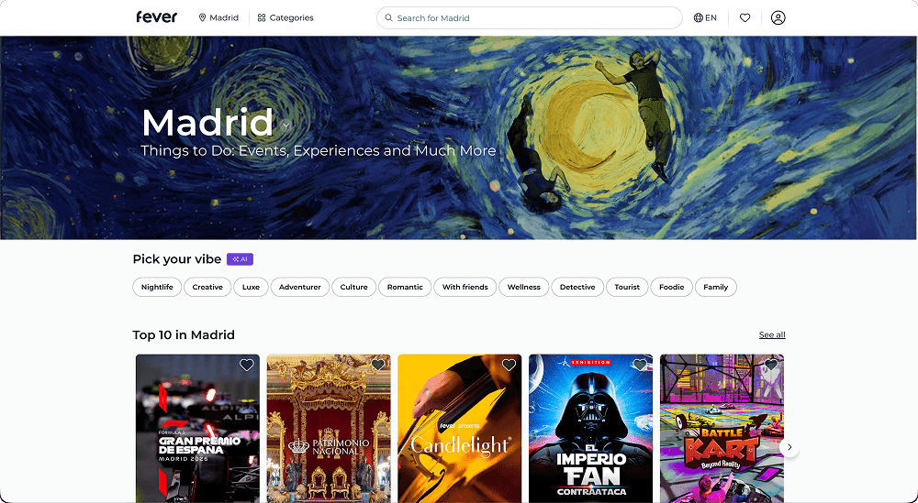Select the With friends vibe chip
Screen dimensions: 918x503
pyautogui.click(x=465, y=287)
